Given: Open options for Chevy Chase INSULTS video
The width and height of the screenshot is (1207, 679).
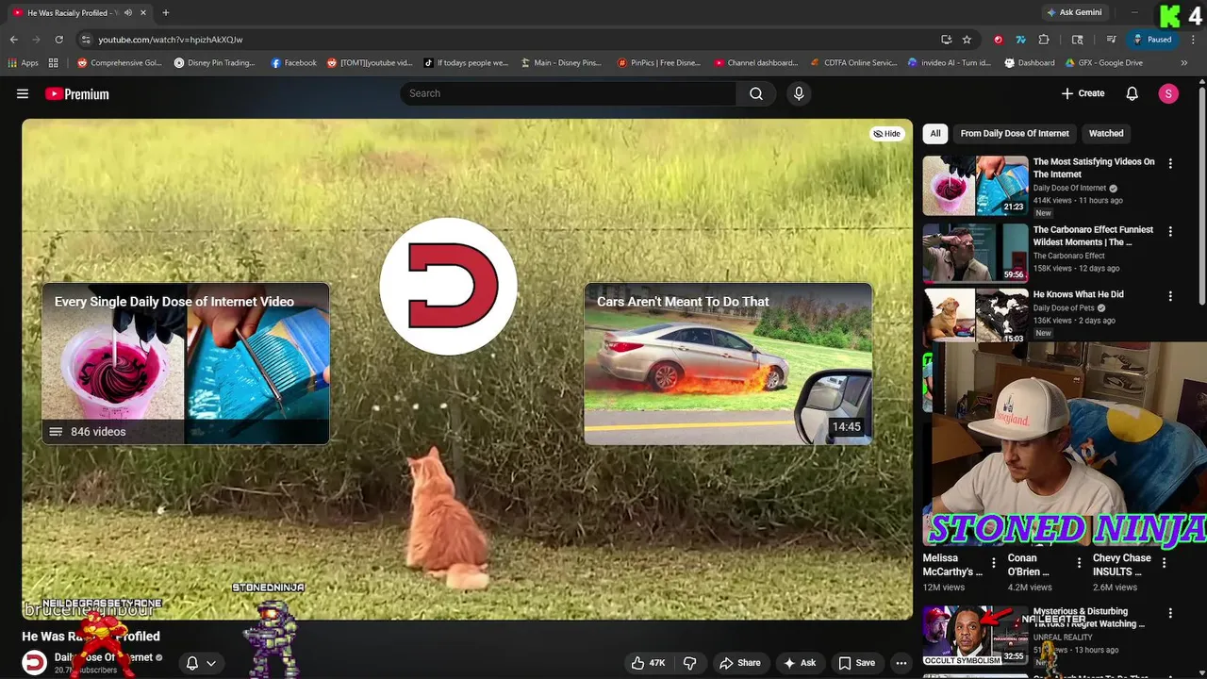Looking at the screenshot, I should pyautogui.click(x=1164, y=563).
